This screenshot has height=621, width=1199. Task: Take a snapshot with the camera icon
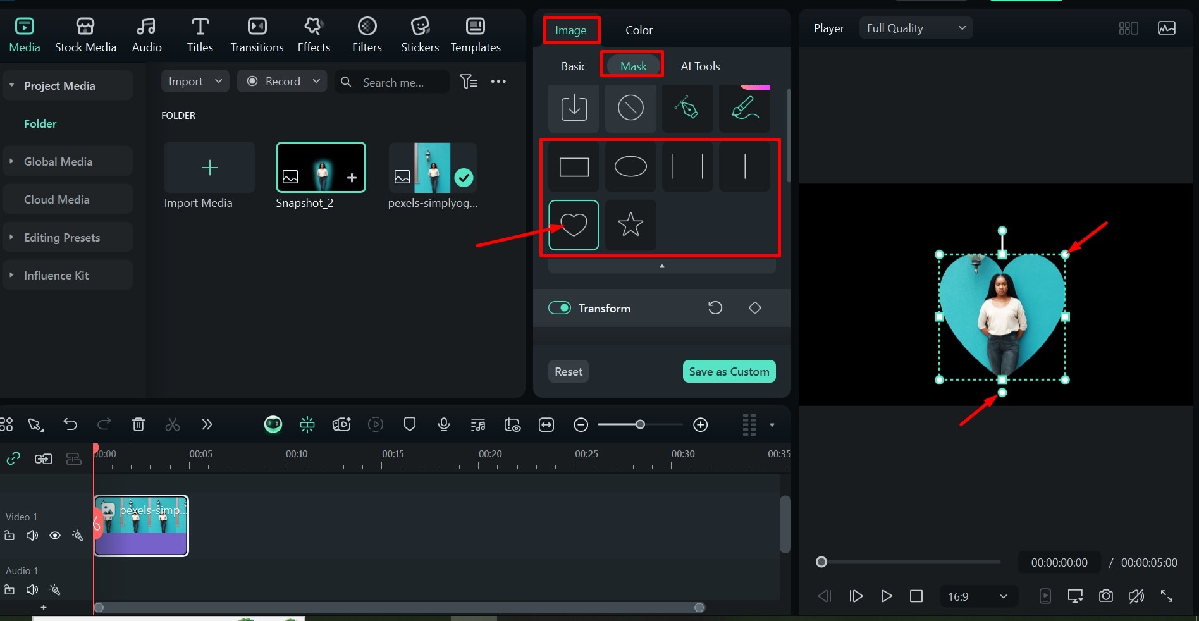coord(1106,596)
